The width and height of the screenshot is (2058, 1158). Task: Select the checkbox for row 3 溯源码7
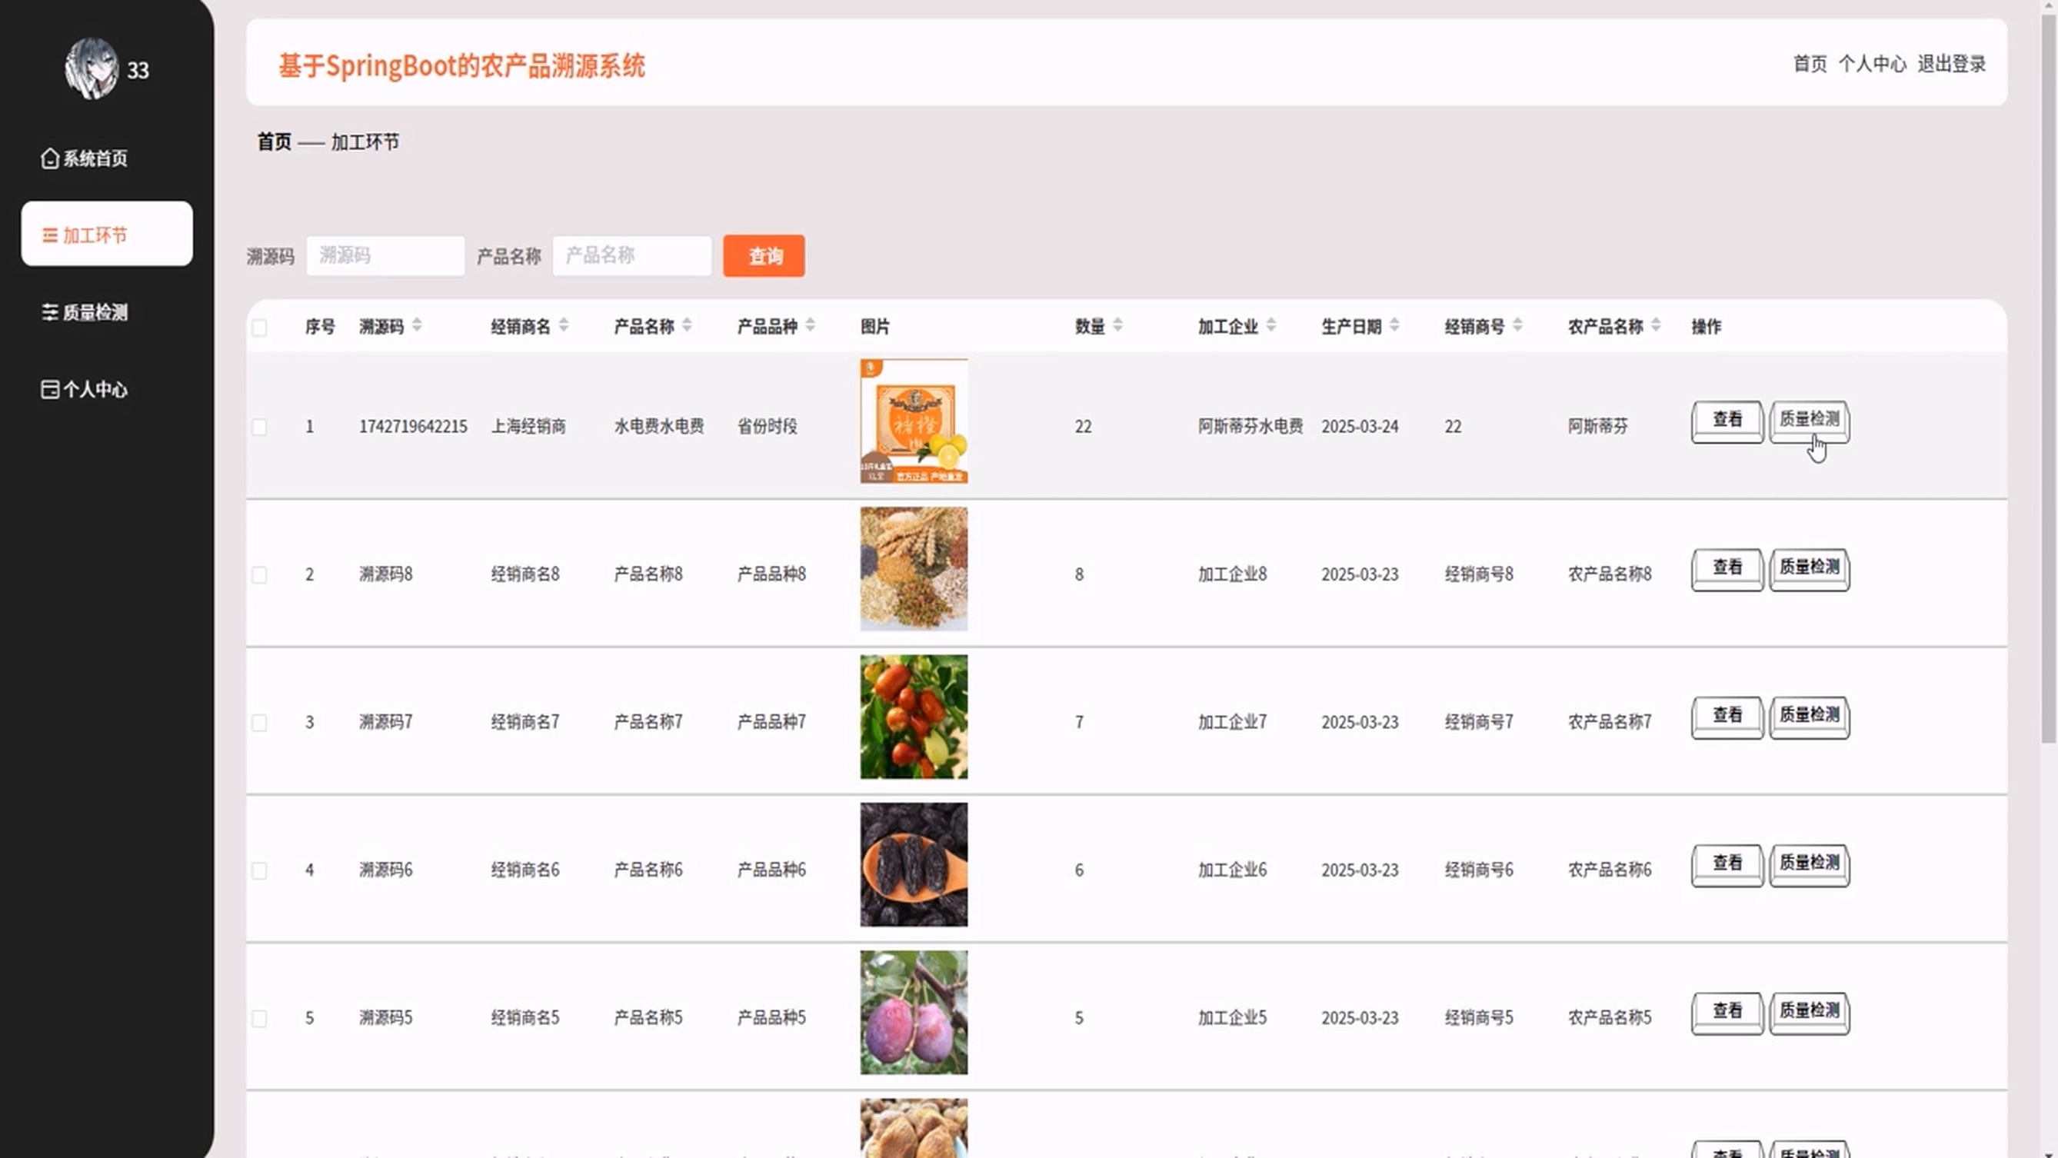point(260,723)
